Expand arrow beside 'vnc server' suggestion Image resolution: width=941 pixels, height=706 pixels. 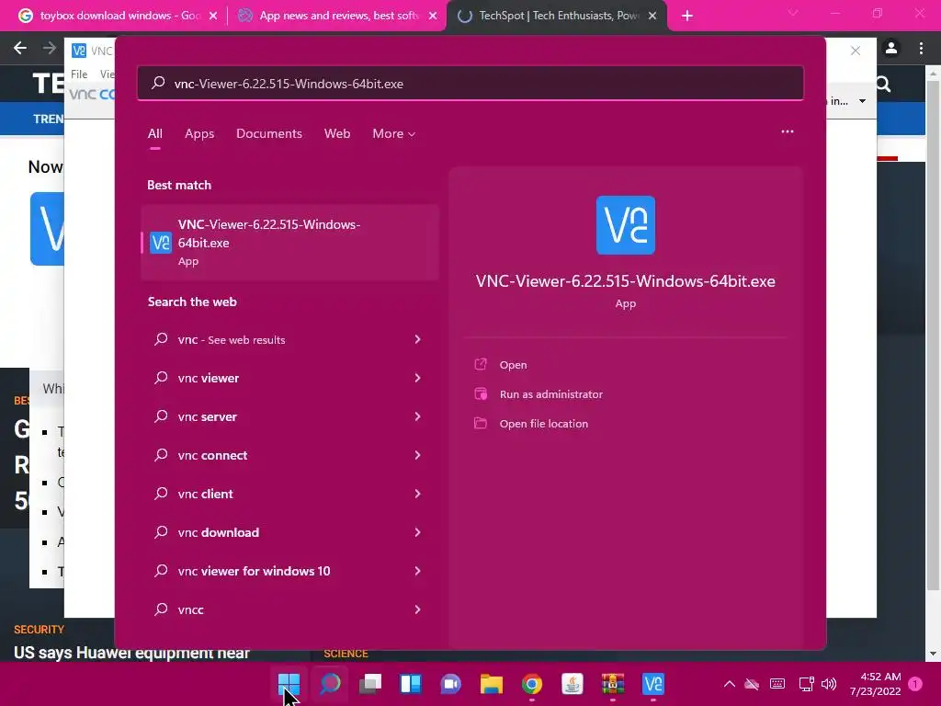(418, 416)
